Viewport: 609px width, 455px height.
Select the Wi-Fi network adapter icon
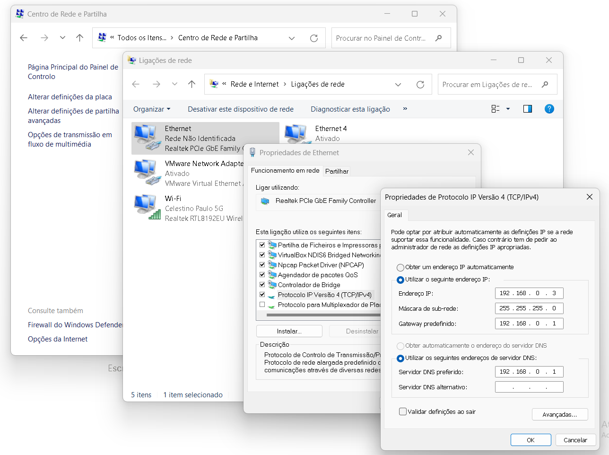click(147, 208)
